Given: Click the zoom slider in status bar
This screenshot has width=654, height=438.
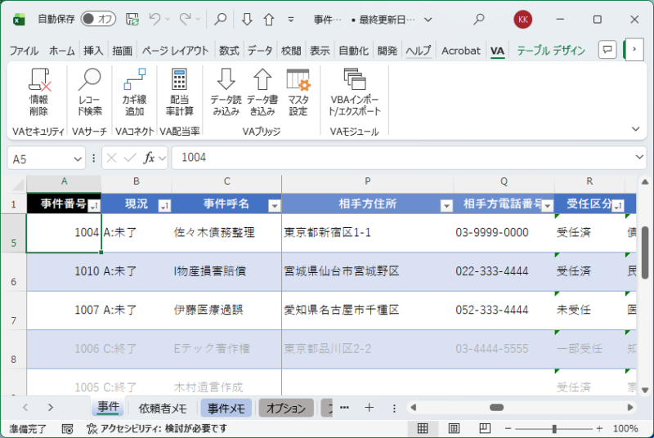Looking at the screenshot, I should [554, 428].
